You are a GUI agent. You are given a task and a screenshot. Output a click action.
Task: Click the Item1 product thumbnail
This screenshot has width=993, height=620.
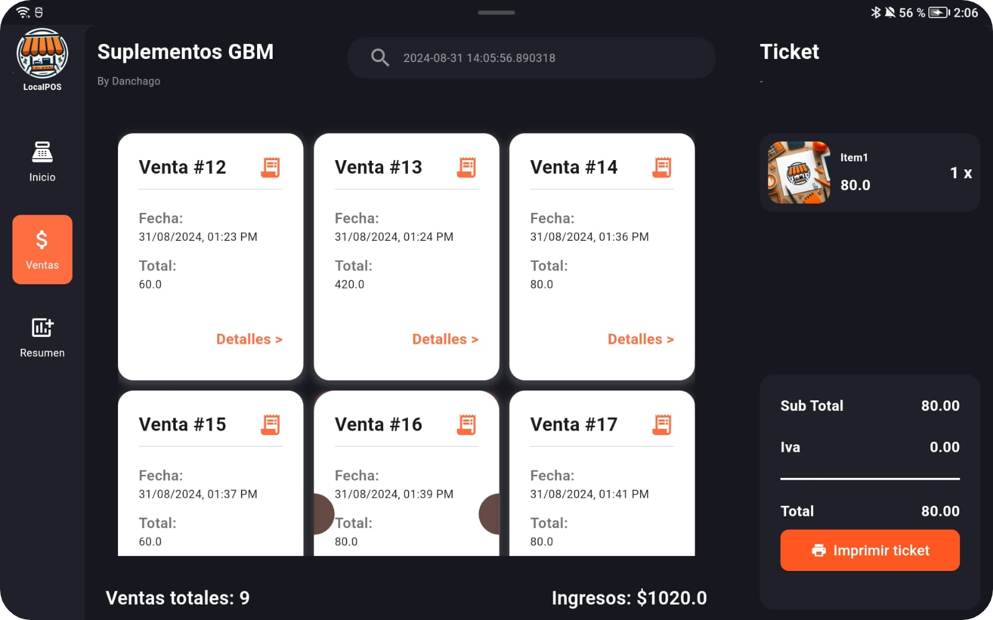799,173
